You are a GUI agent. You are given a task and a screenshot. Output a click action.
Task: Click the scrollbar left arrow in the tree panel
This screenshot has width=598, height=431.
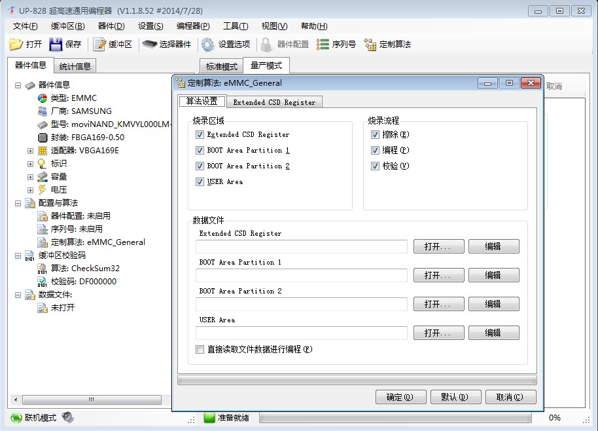tap(16, 400)
